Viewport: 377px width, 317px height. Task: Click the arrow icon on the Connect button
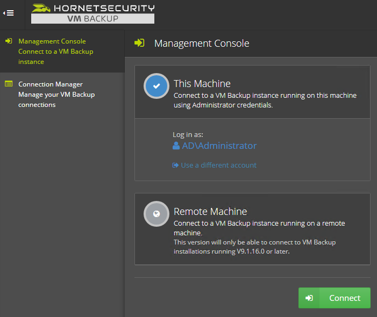(x=309, y=298)
